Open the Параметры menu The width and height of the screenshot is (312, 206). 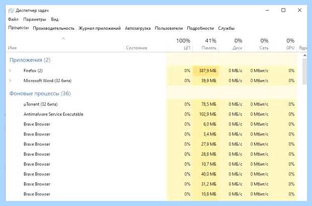tap(35, 19)
